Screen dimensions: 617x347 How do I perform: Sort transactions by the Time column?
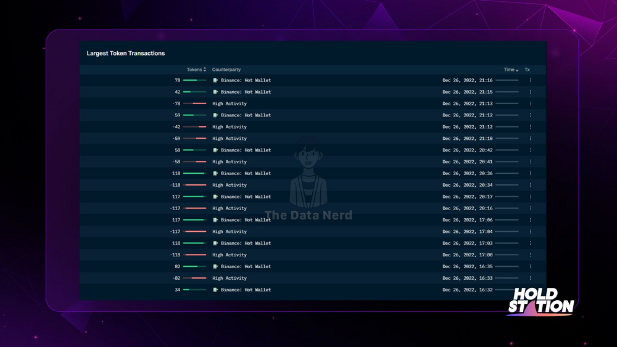click(511, 70)
